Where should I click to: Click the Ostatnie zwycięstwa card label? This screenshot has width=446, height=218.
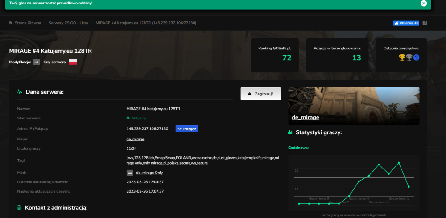(x=401, y=48)
